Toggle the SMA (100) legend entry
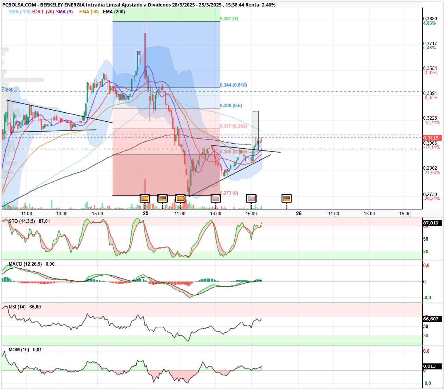 tap(20, 12)
